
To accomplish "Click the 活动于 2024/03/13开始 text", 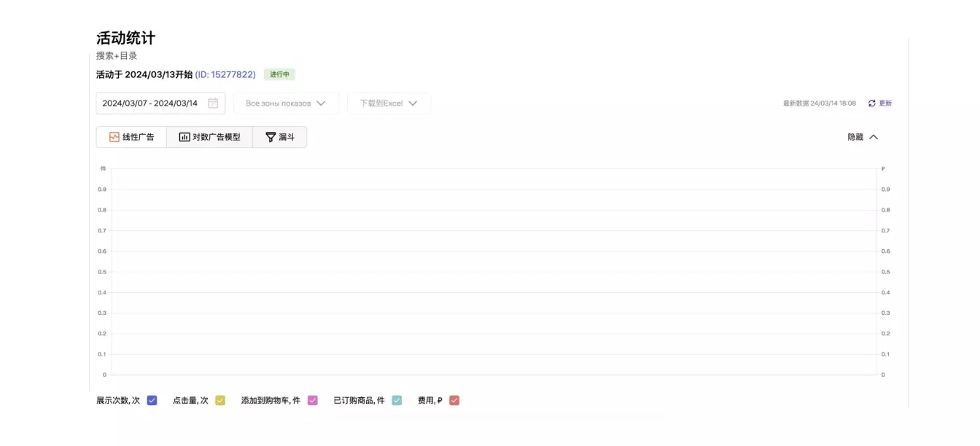I will point(144,74).
